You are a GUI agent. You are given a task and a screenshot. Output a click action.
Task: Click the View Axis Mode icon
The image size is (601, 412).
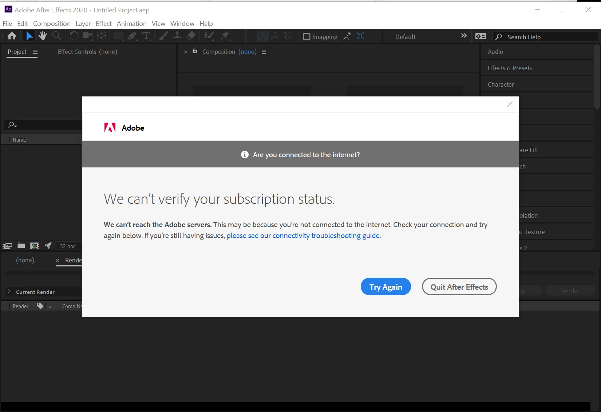(288, 36)
